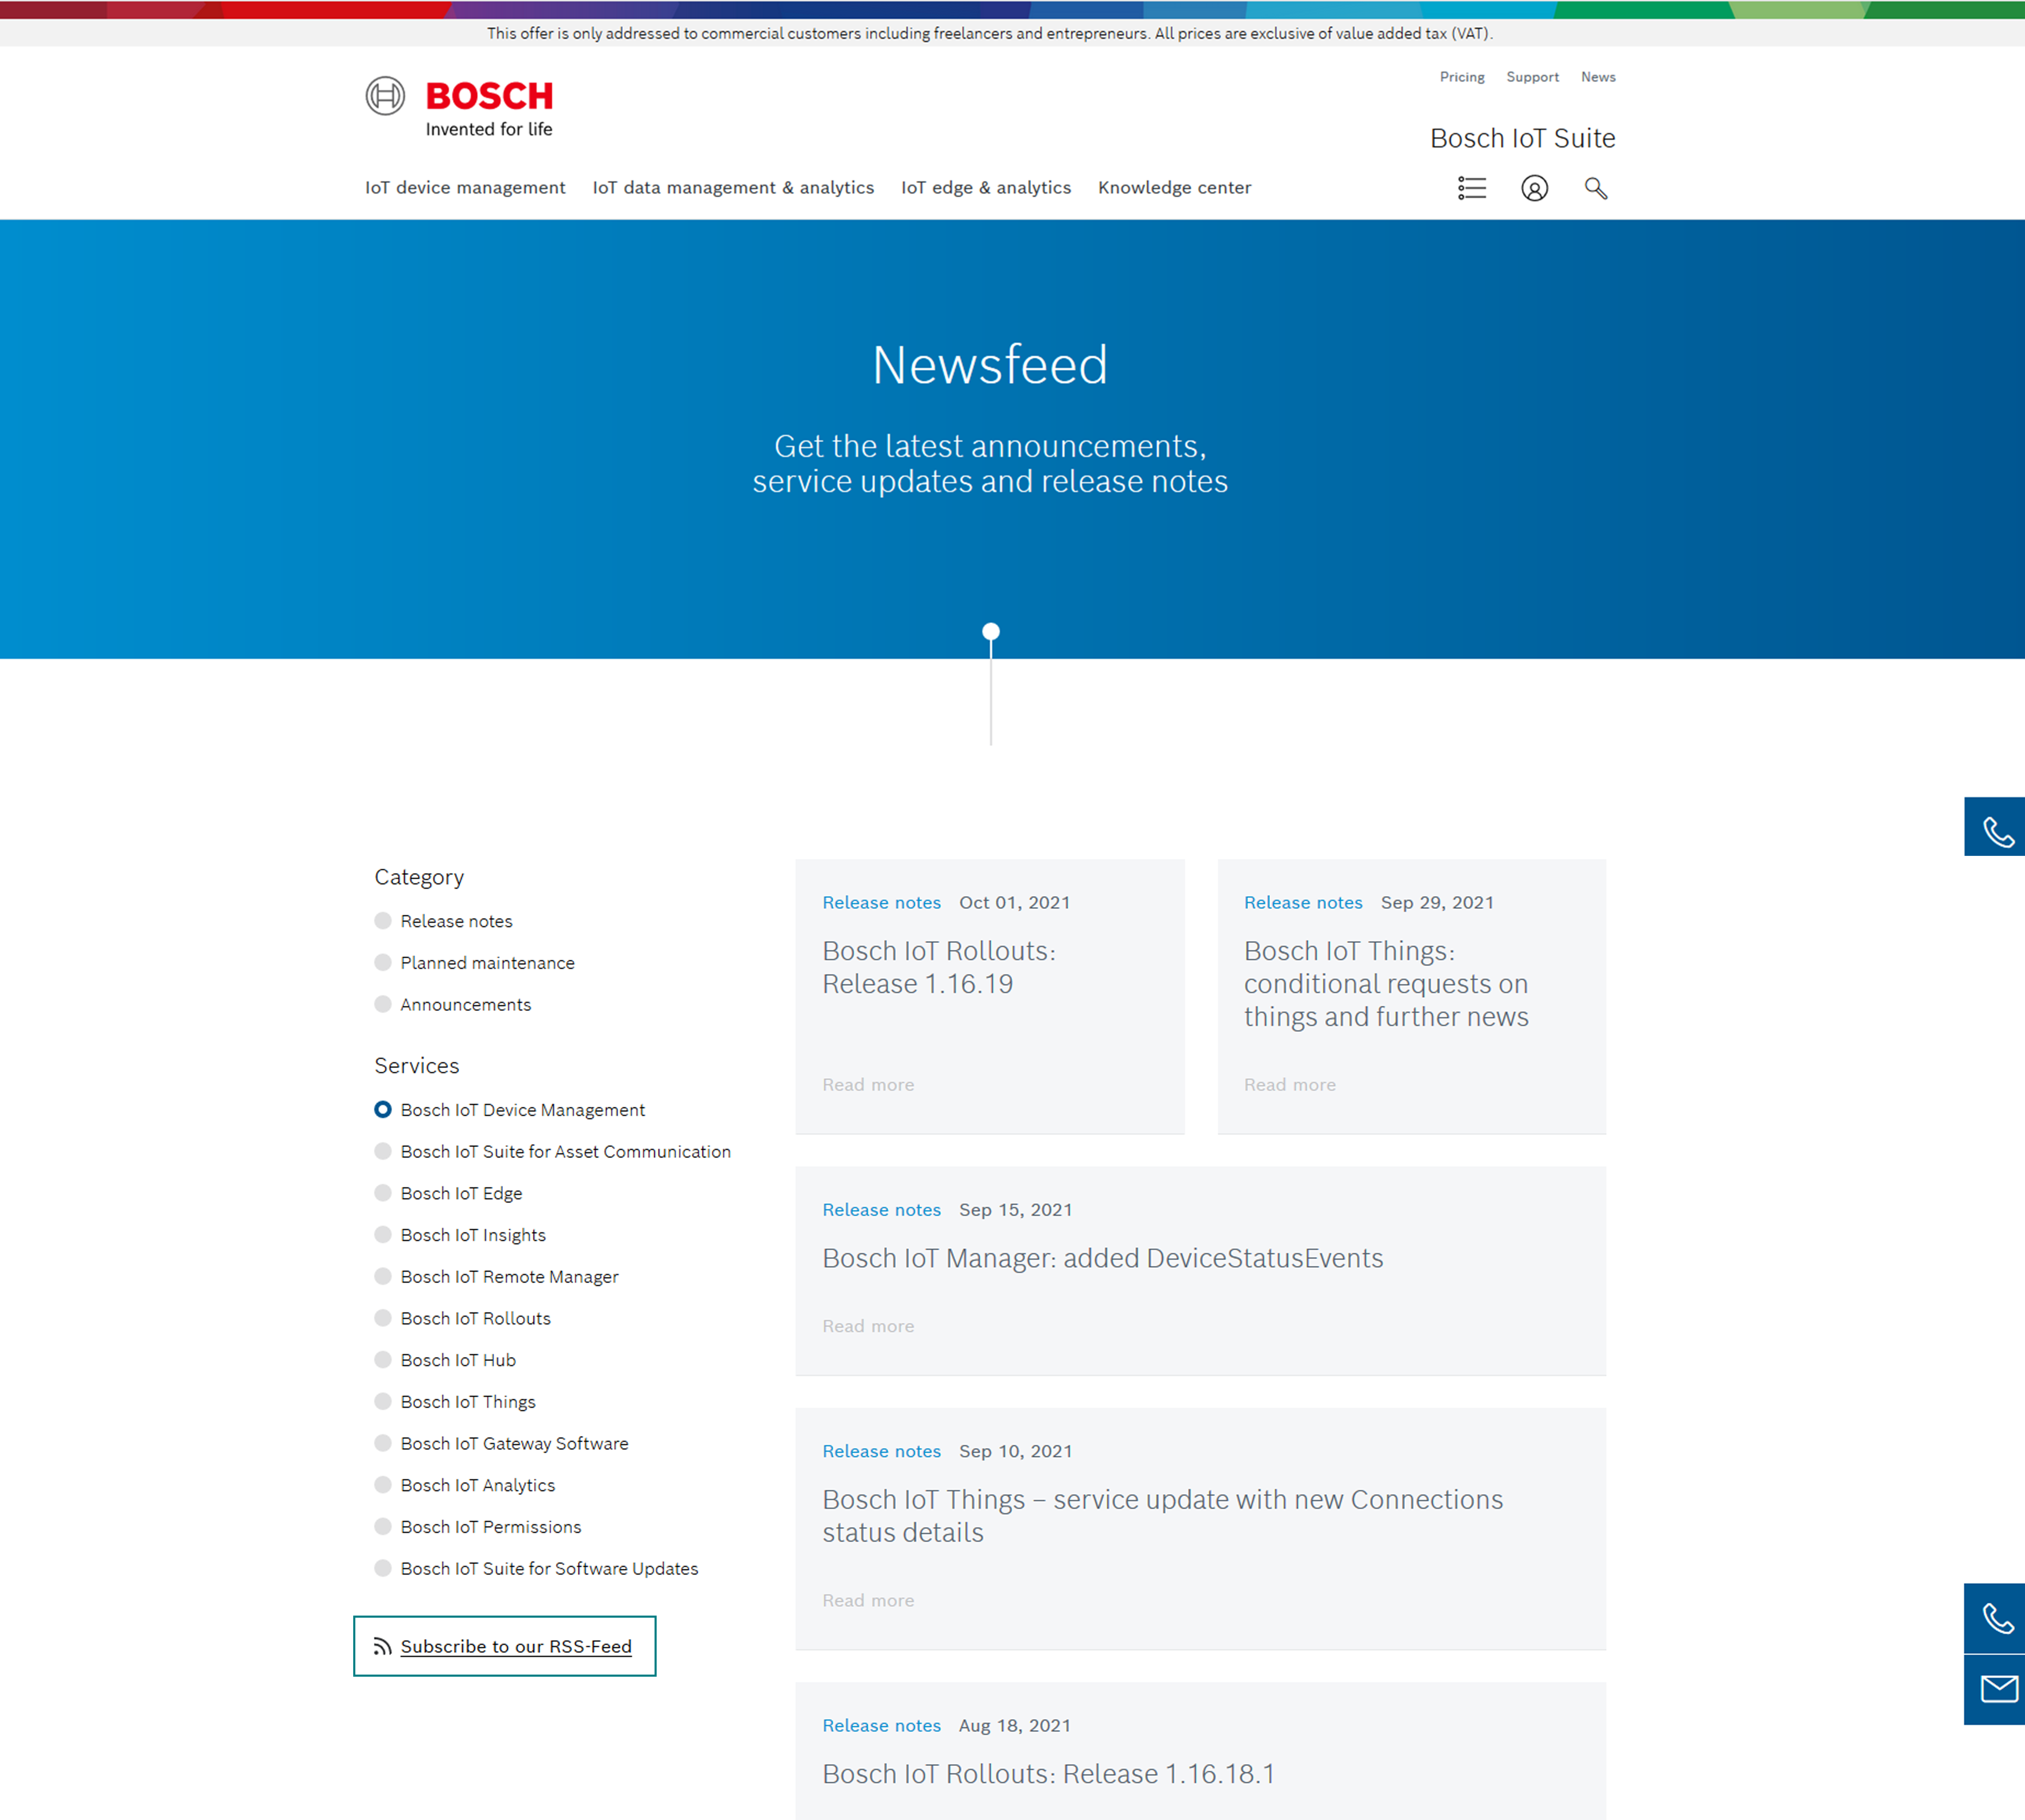The height and width of the screenshot is (1820, 2025).
Task: Open the user account icon
Action: coord(1535,188)
